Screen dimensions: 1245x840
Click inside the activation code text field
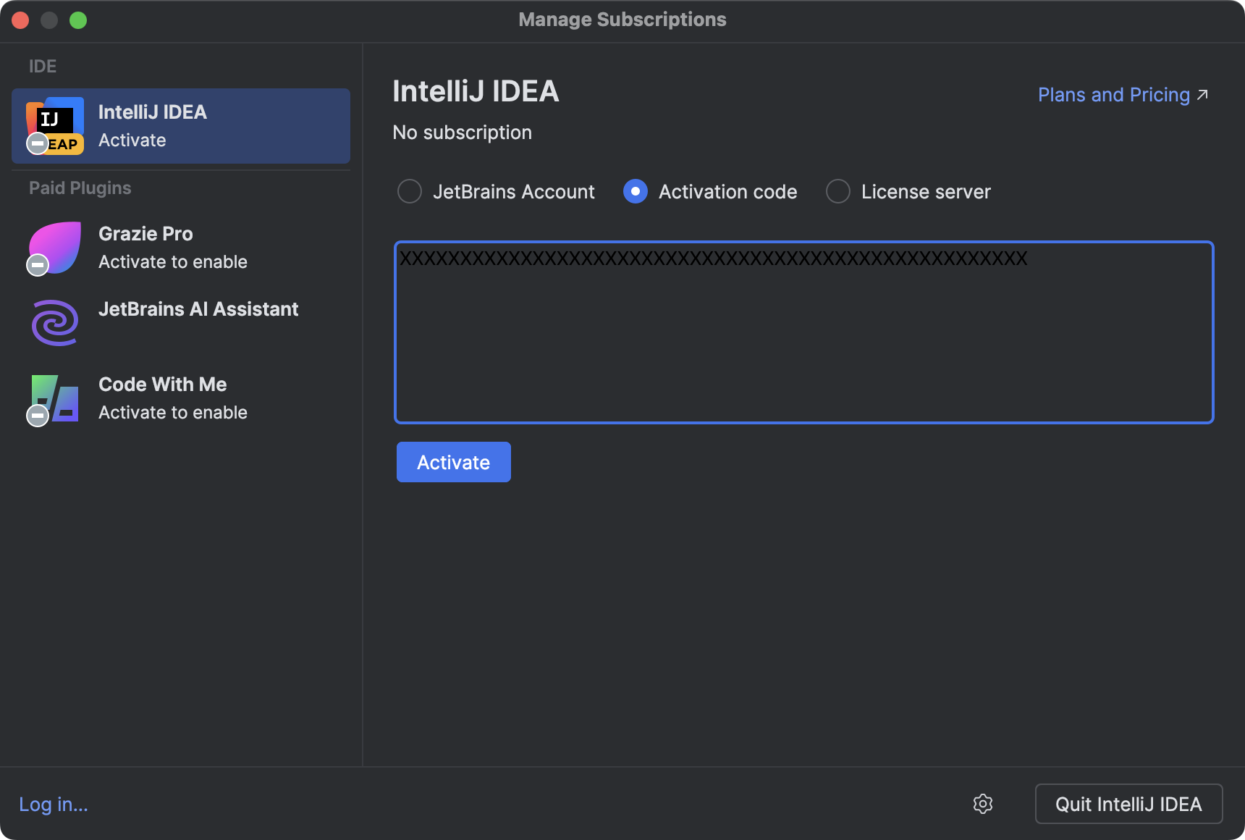[x=796, y=333]
